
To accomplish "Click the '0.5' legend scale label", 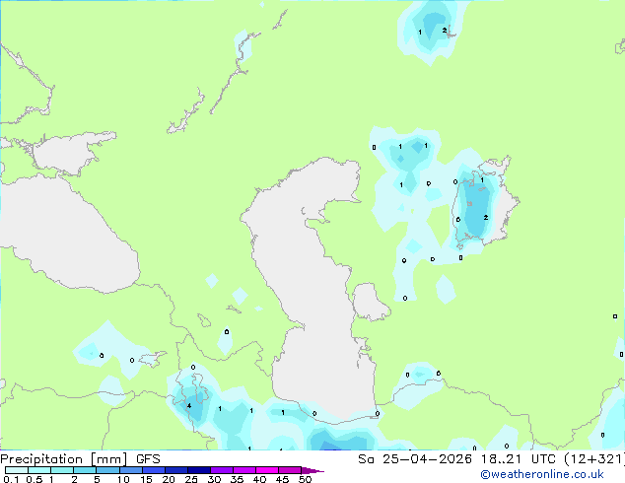I will pyautogui.click(x=35, y=479).
